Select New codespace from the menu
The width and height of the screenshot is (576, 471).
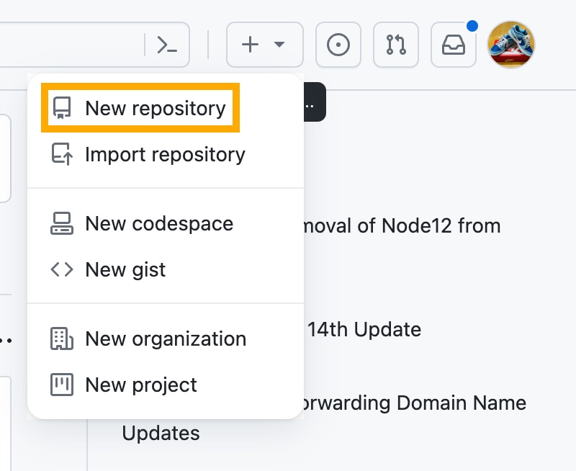click(x=159, y=223)
